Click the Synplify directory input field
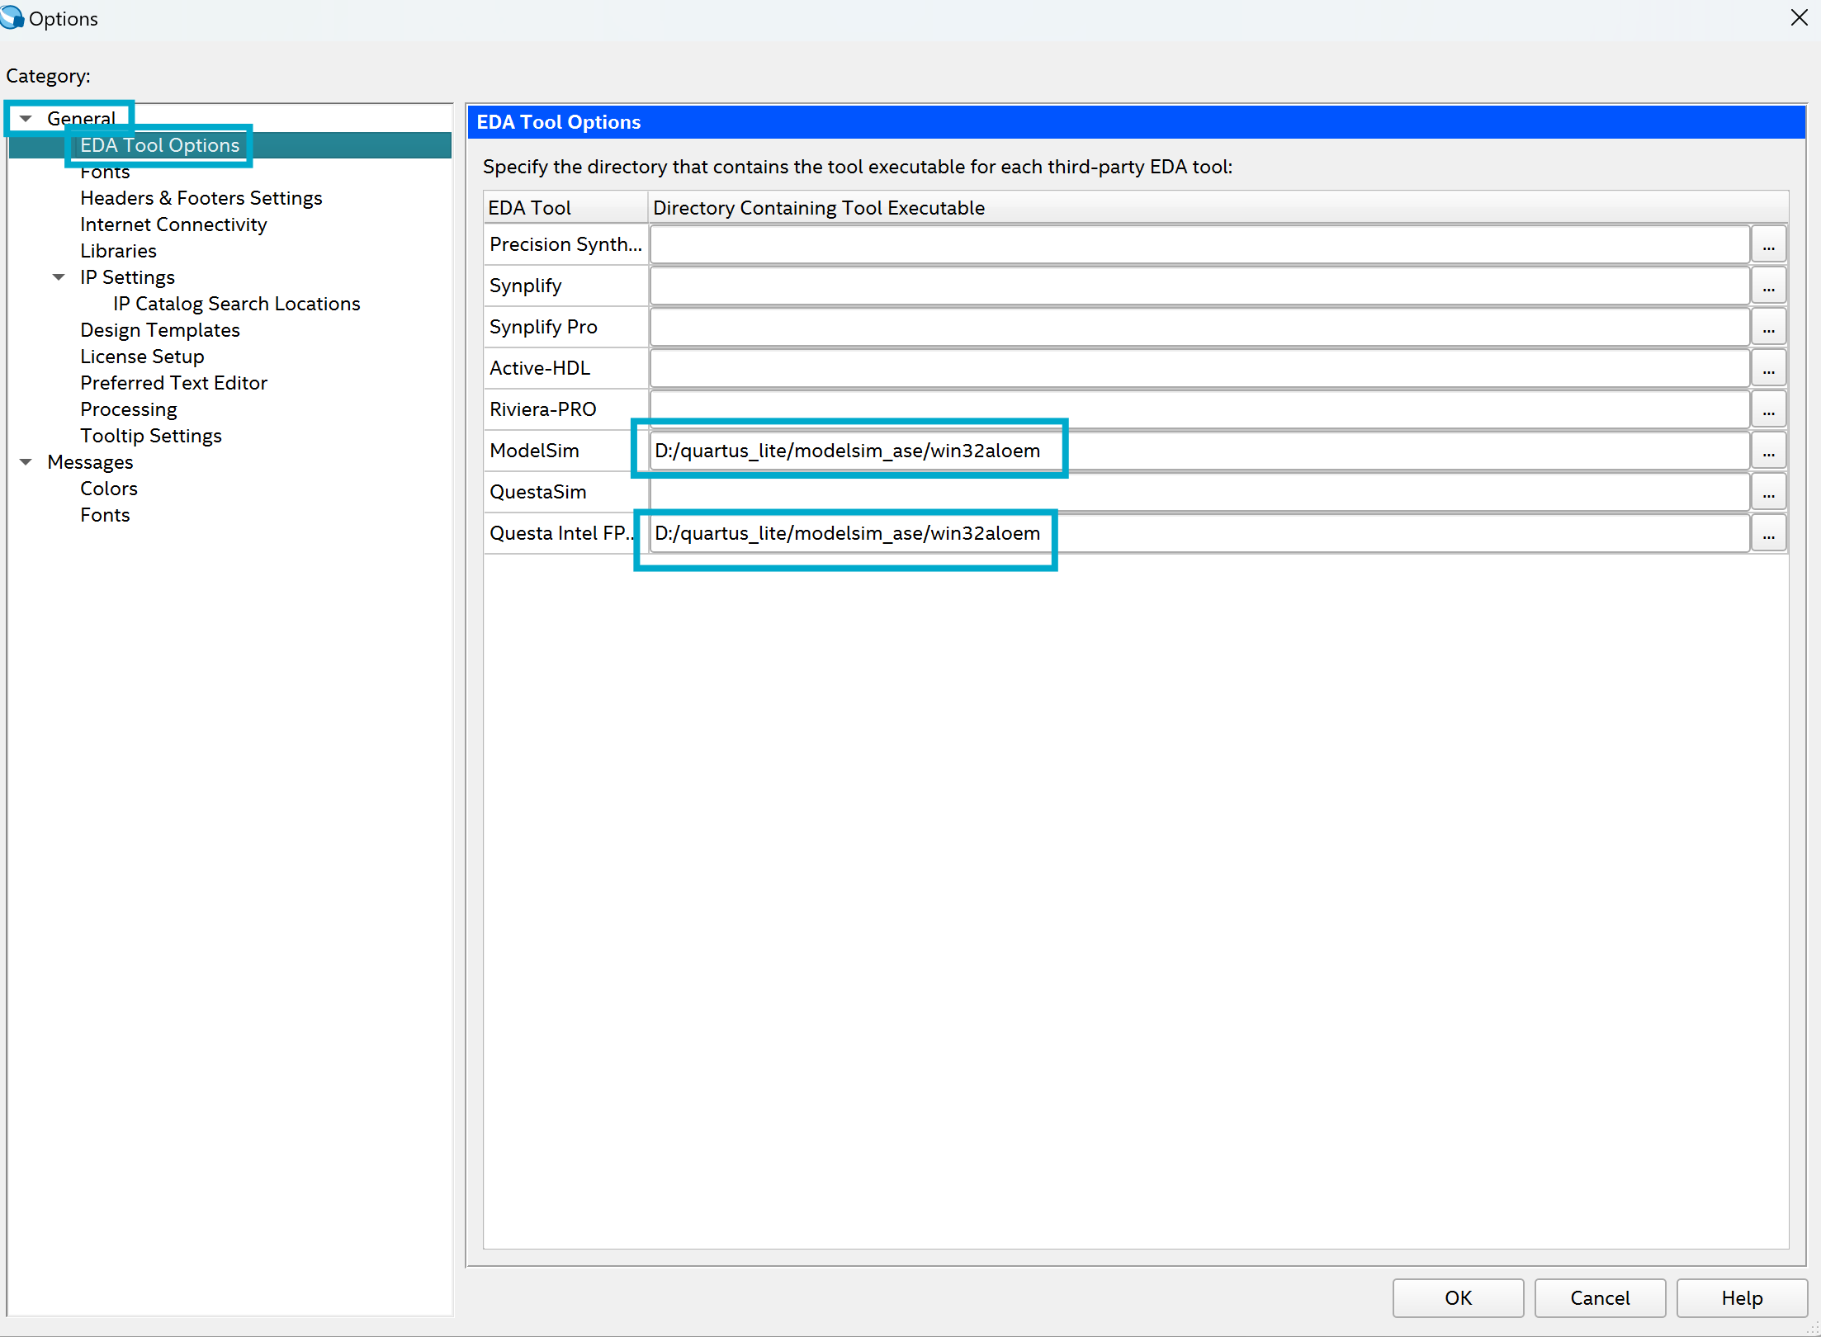This screenshot has height=1337, width=1821. [x=1197, y=286]
